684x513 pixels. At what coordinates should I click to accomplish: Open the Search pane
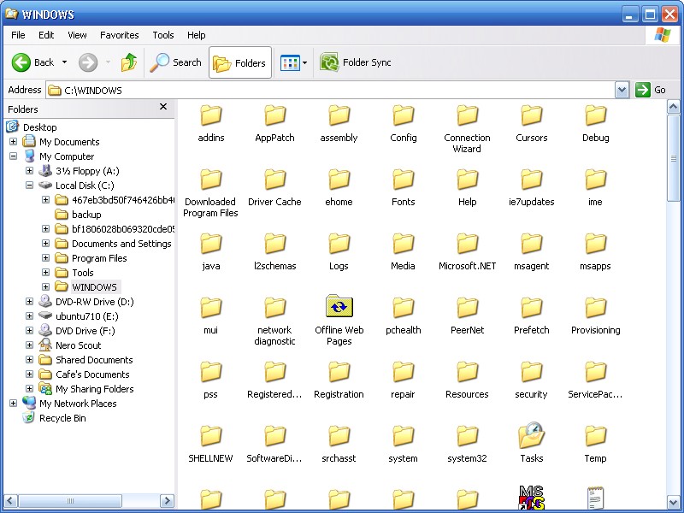(176, 62)
